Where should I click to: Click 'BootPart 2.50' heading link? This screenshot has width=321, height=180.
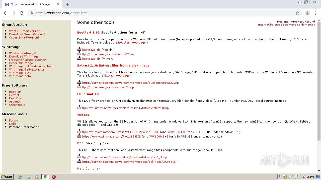[x=88, y=32]
